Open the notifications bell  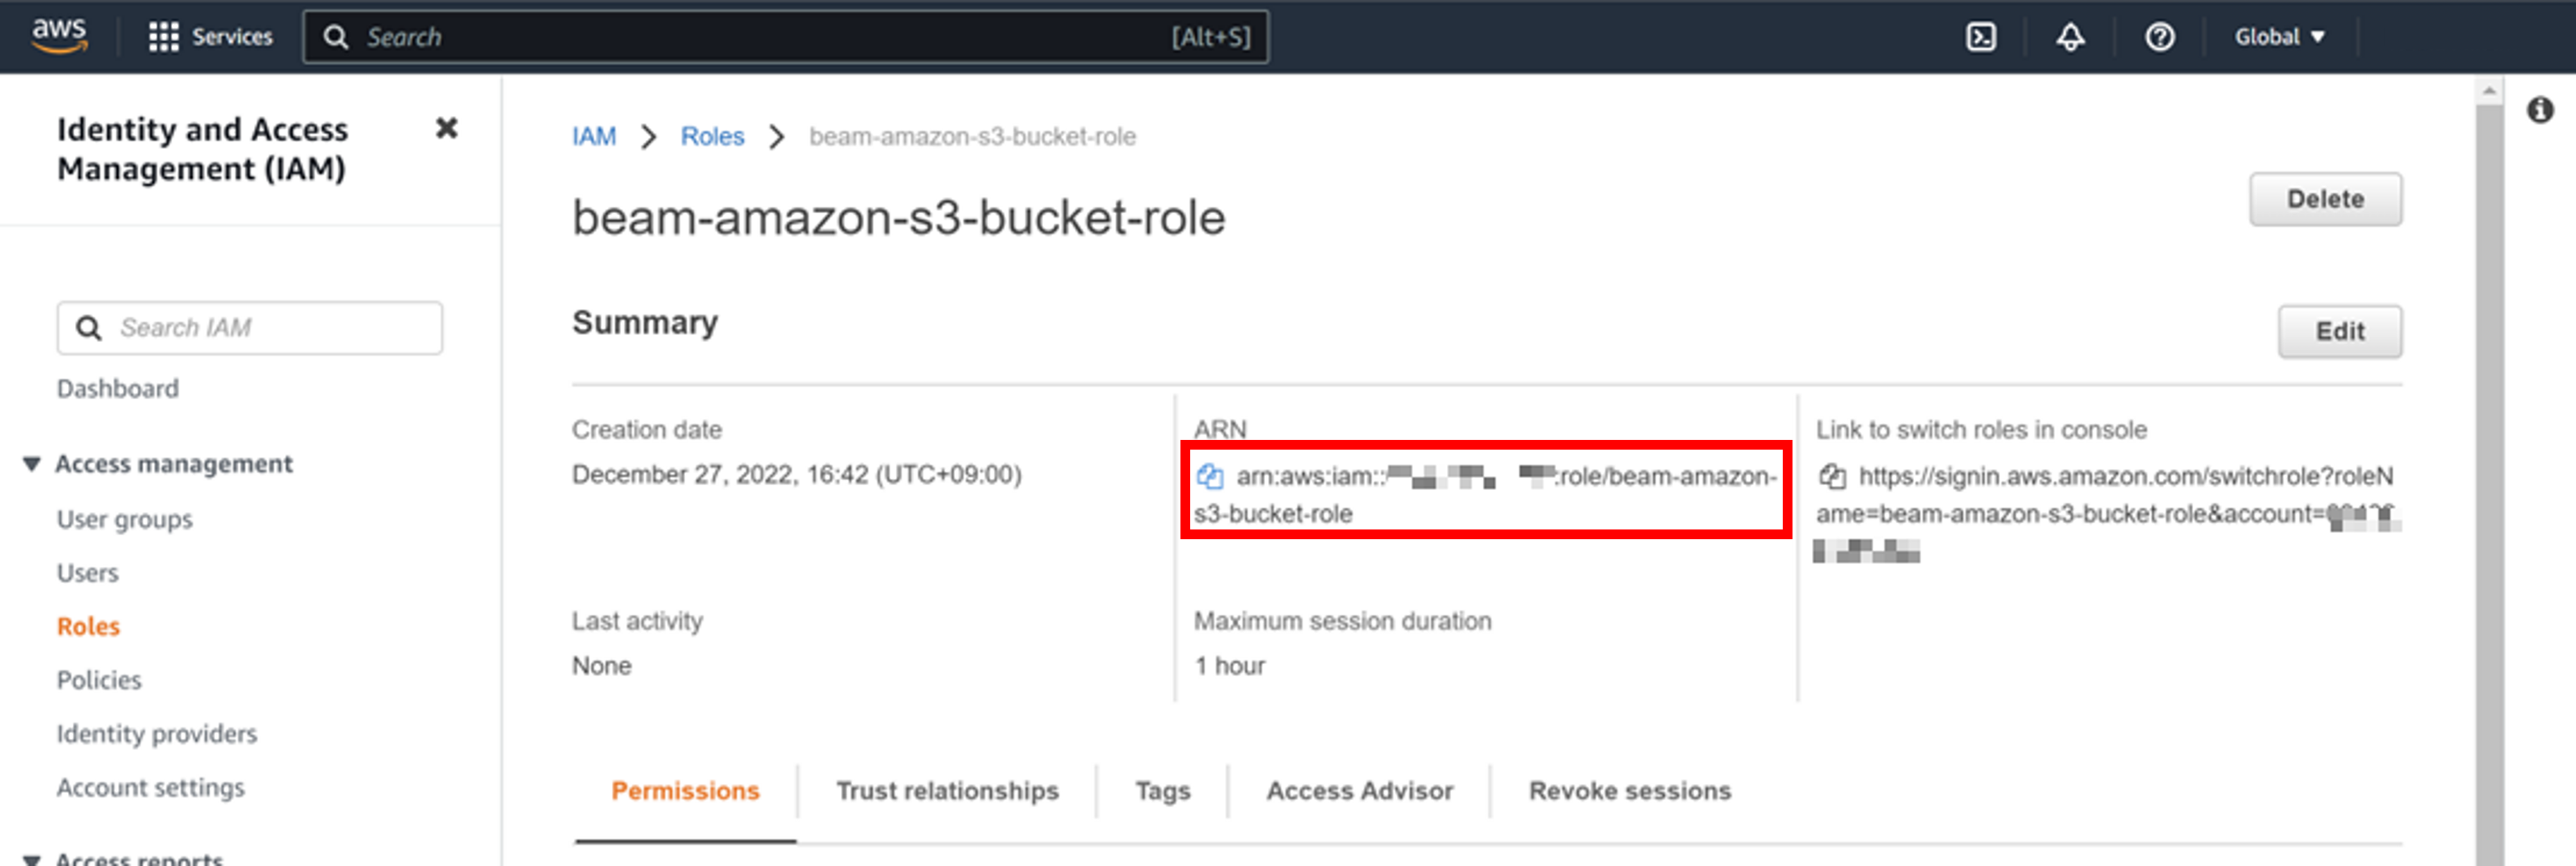(x=2070, y=37)
